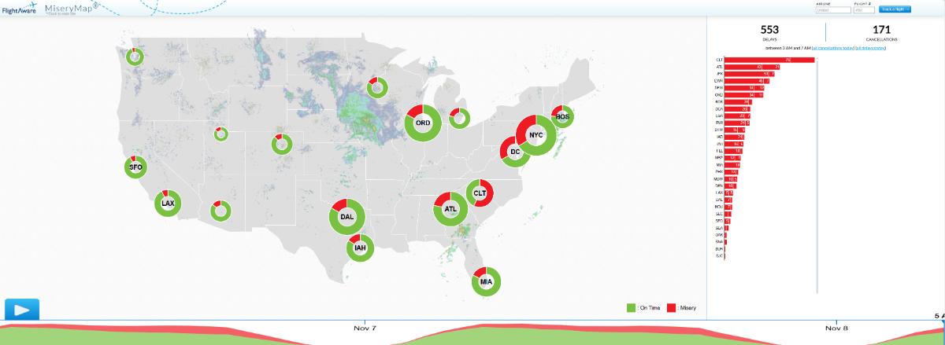Click the DC airport donut
The image size is (945, 345).
[515, 151]
